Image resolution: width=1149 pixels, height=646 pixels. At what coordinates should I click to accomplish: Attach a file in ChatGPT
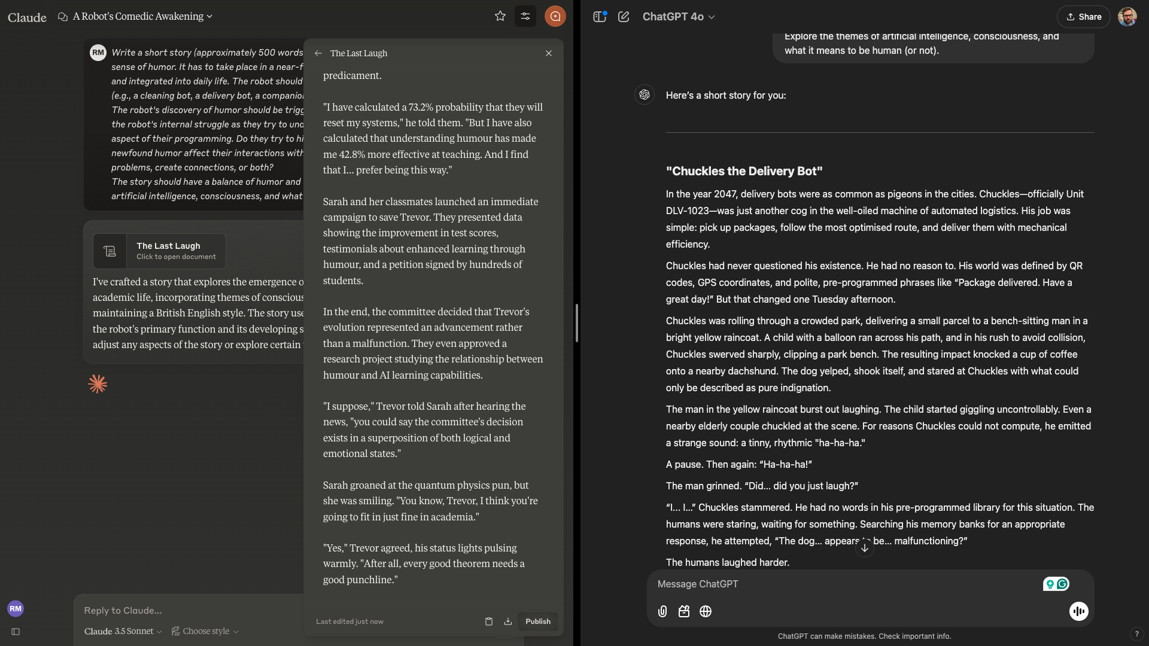tap(662, 611)
